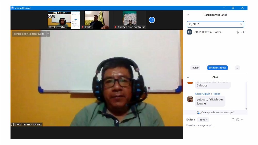Toggle the 'Sonido original: desactivado' button
258x145 pixels.
29,34
